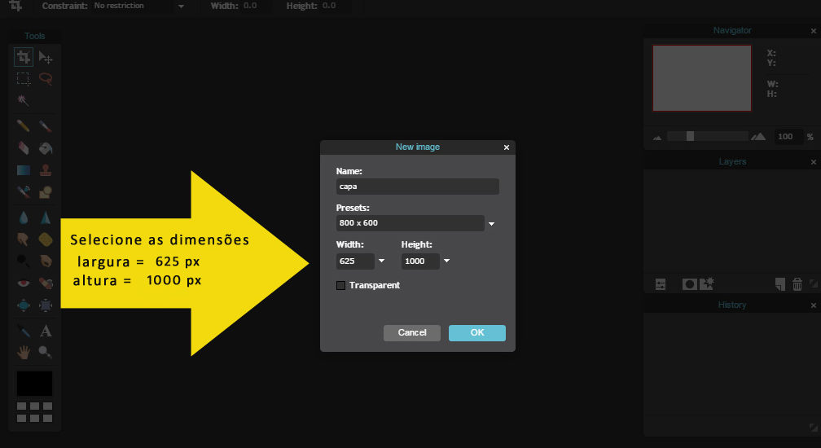
Task: Select the Move tool
Action: pos(46,57)
